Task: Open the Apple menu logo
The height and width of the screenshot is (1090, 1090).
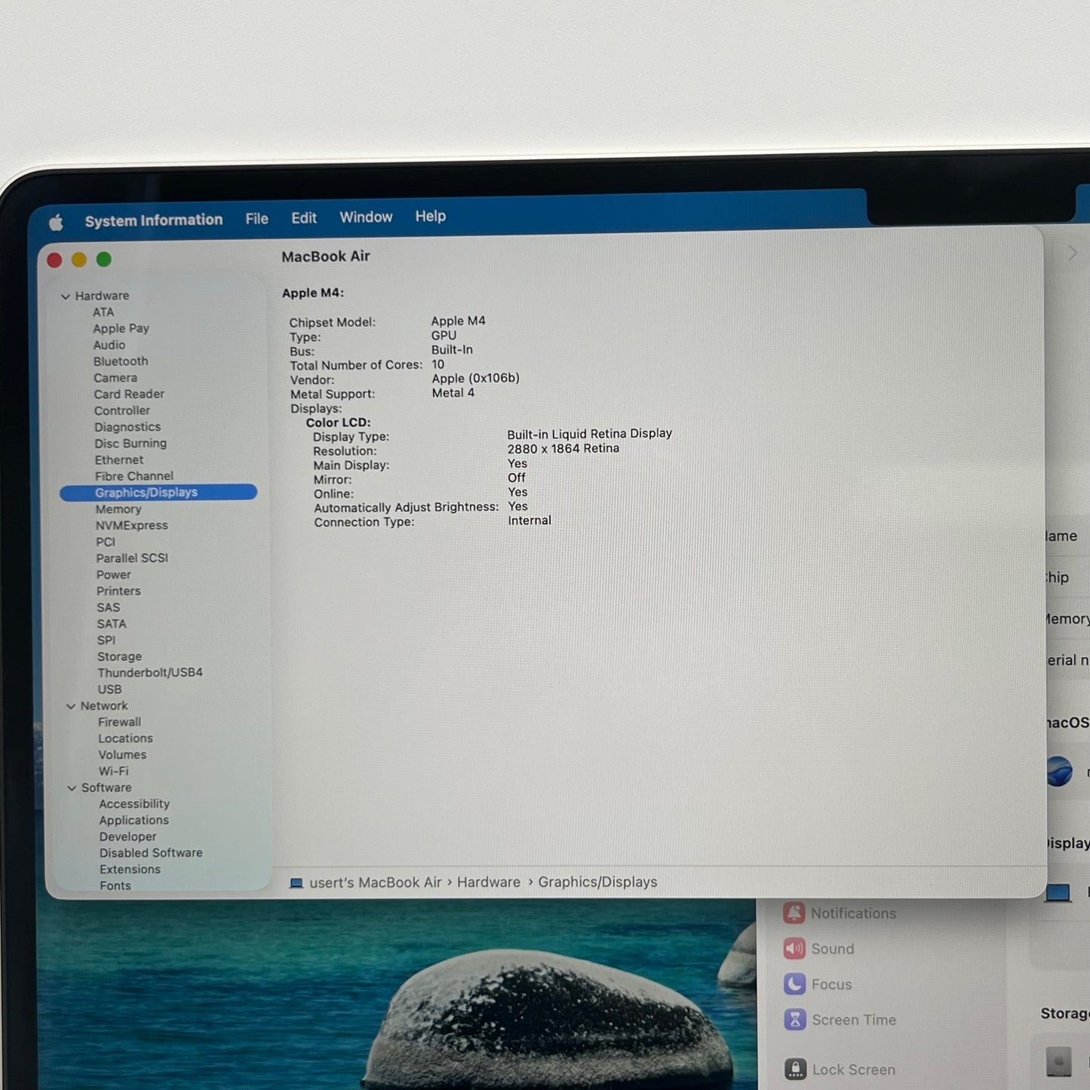Action: (x=56, y=222)
